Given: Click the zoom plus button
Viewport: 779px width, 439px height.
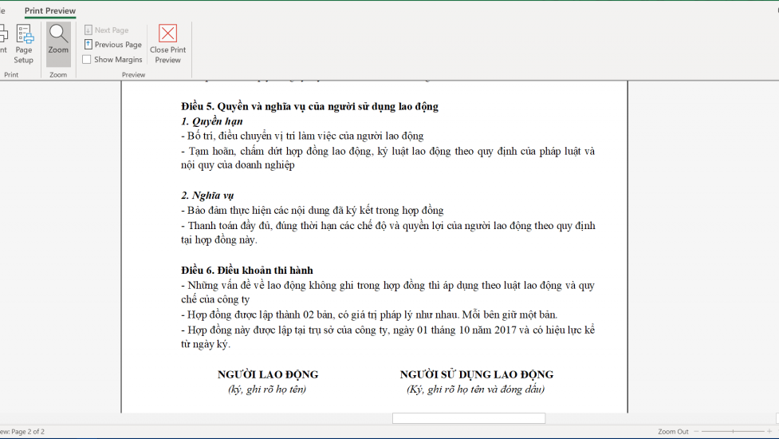Looking at the screenshot, I should point(769,431).
